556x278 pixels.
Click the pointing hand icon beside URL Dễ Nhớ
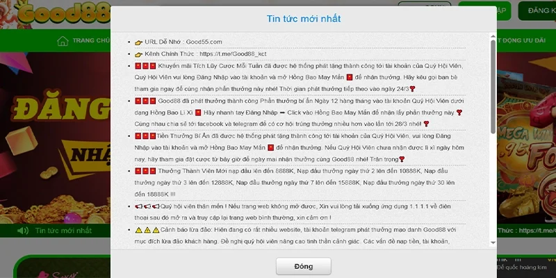pos(138,42)
